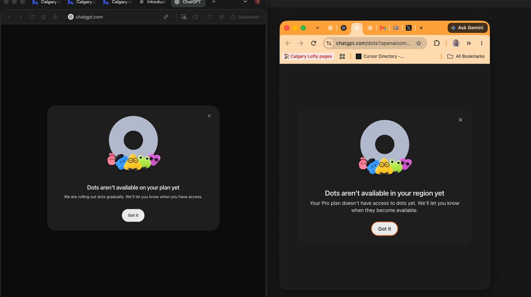Open the tab search dropdown in Chrome
Viewport: 531px width, 297px height.
tap(317, 28)
